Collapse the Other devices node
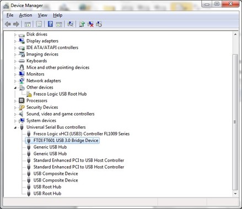The image size is (242, 209). point(15,88)
